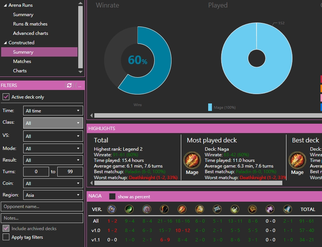Open the Time filter dropdown
322x247 pixels.
53,111
